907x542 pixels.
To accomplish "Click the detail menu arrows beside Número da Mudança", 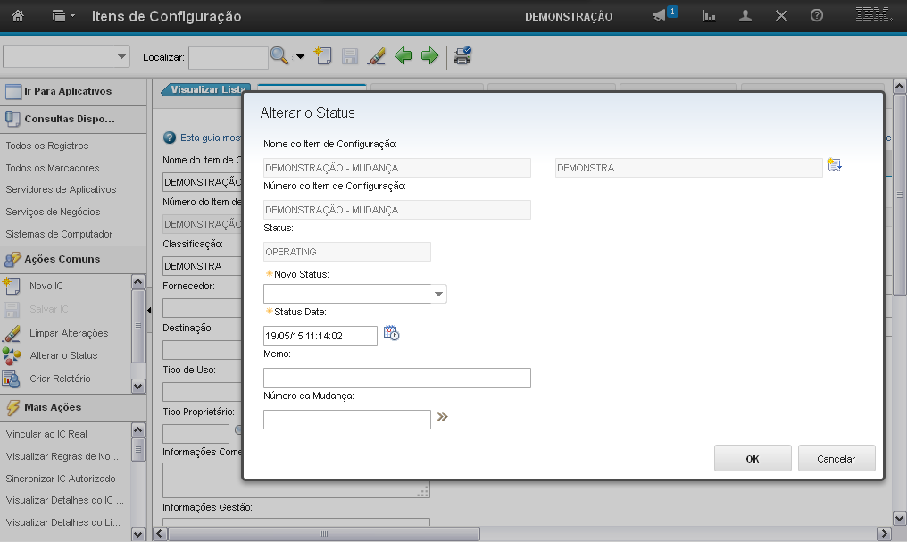I will (x=442, y=416).
